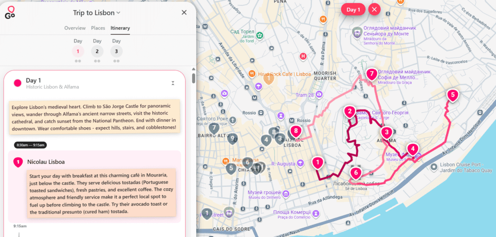Click pink map pin number 8
Screen dimensions: 496x237
(x=296, y=130)
